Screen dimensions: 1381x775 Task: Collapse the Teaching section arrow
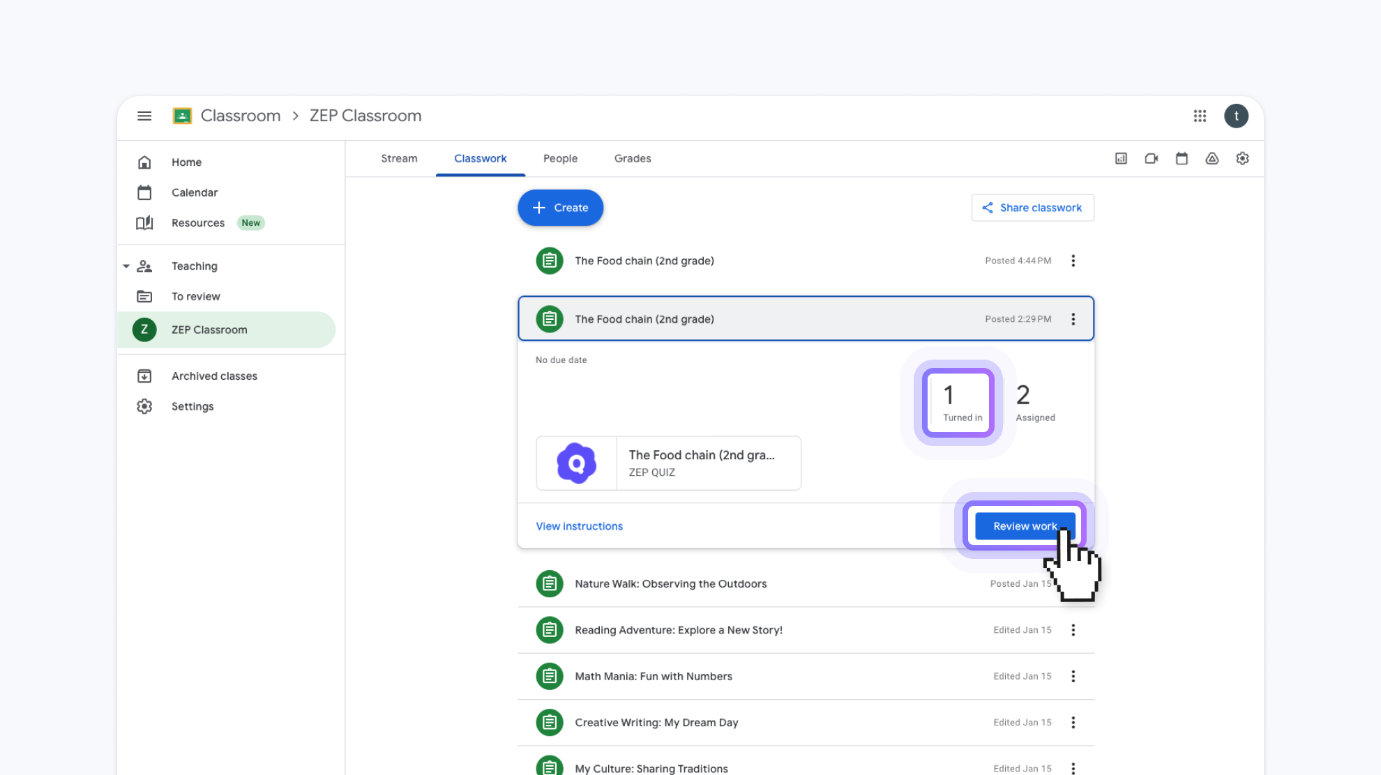coord(126,266)
